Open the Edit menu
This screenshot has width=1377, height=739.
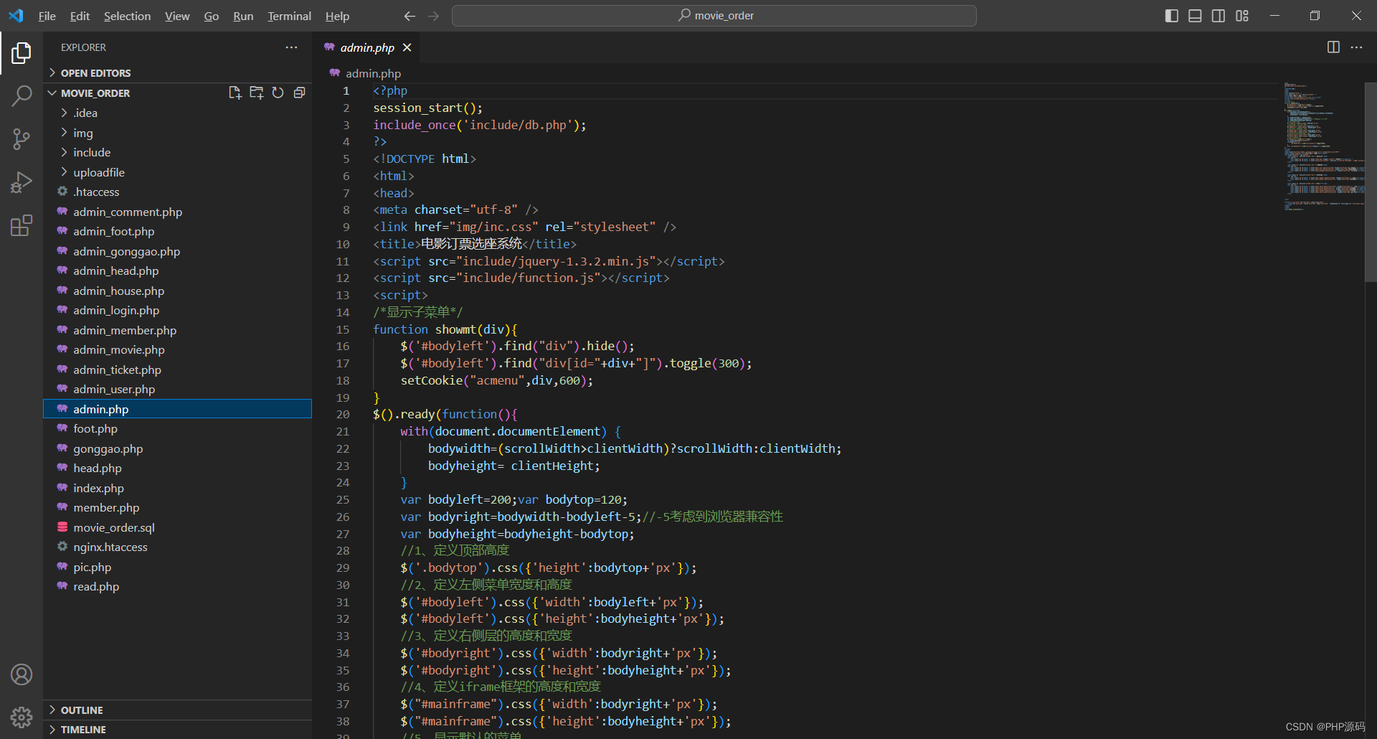80,16
